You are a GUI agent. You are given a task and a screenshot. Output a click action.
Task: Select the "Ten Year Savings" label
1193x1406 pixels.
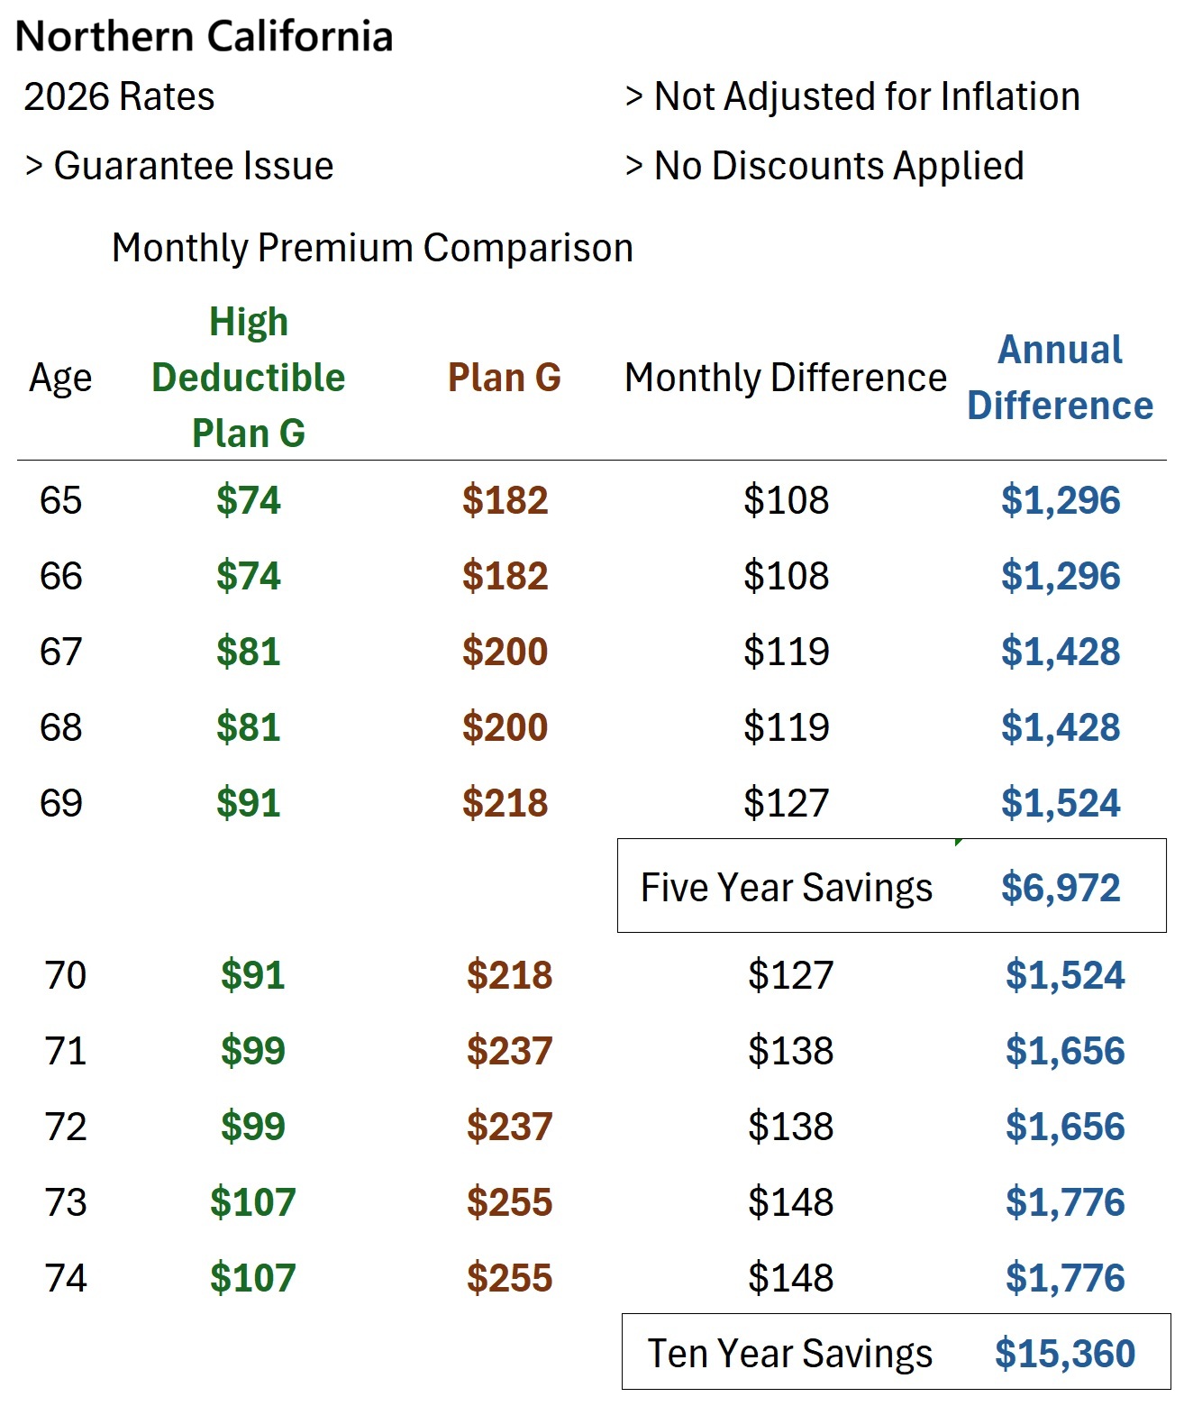tap(789, 1354)
